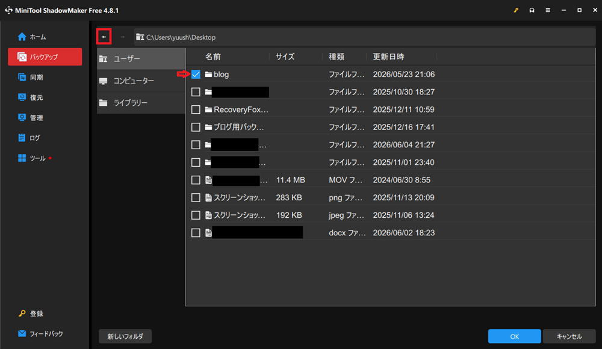Click the ユーザー tab icon
The width and height of the screenshot is (602, 349).
104,59
